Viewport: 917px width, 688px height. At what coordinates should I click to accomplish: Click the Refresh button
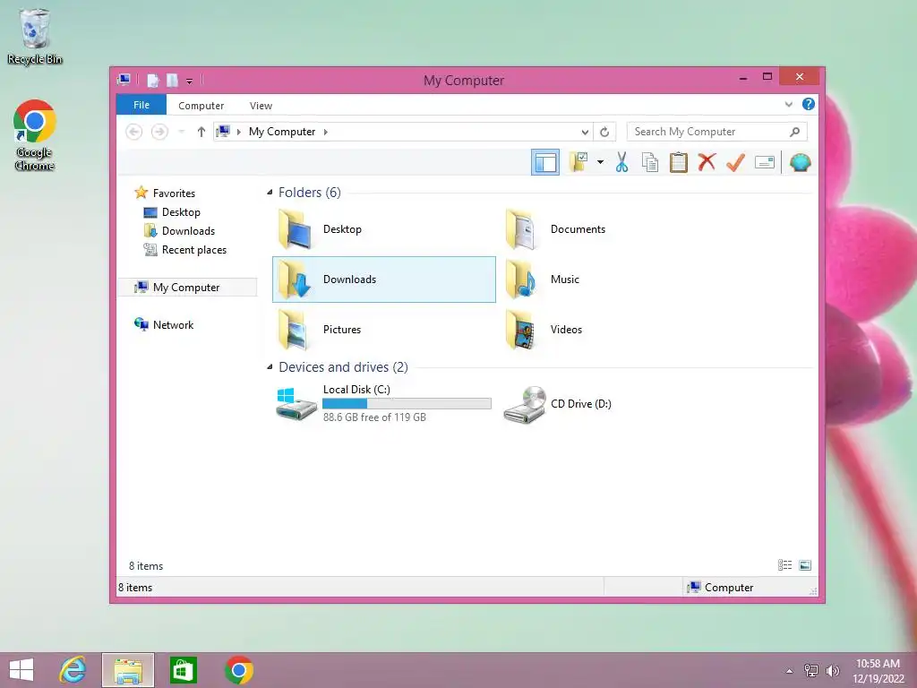point(604,132)
